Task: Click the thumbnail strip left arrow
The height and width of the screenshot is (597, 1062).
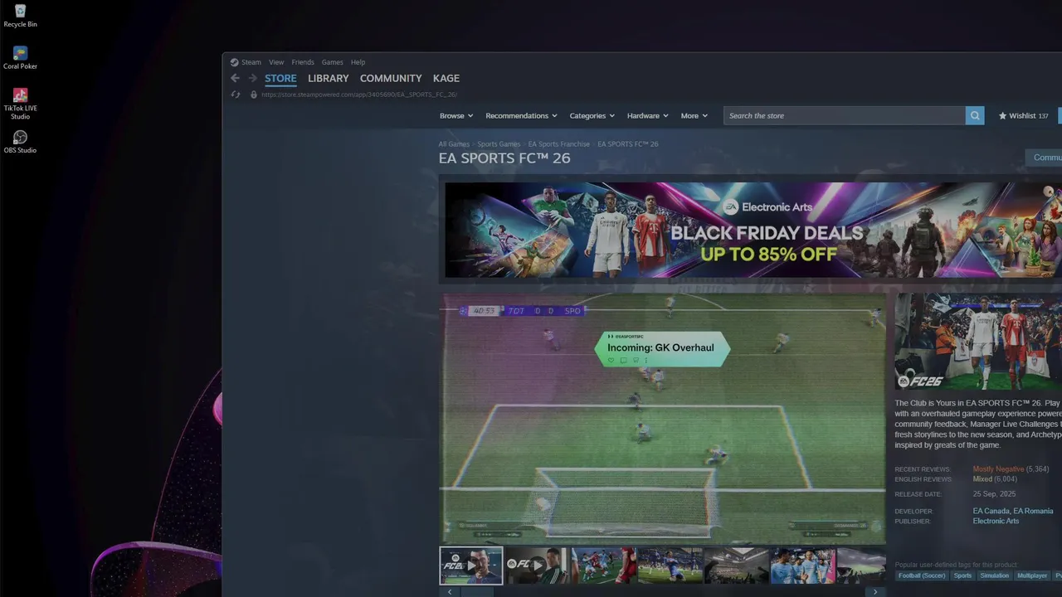Action: tap(450, 592)
